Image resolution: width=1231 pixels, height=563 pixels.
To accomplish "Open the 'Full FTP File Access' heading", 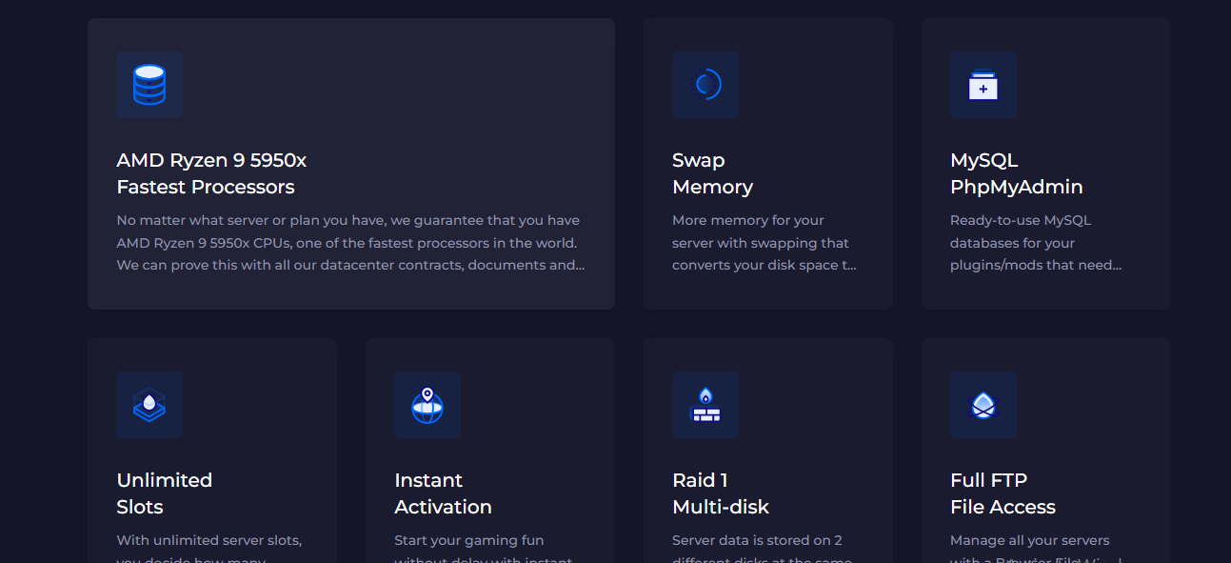I will 1003,493.
